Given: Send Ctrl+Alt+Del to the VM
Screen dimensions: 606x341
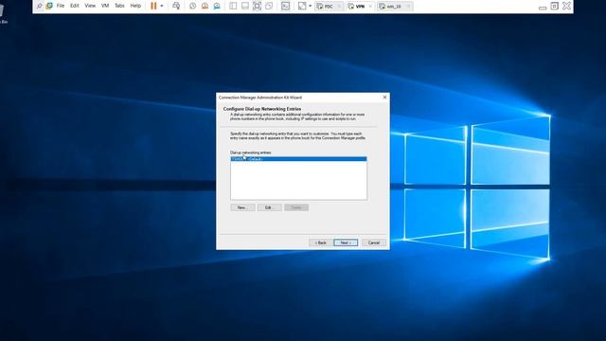Looking at the screenshot, I should pyautogui.click(x=176, y=6).
